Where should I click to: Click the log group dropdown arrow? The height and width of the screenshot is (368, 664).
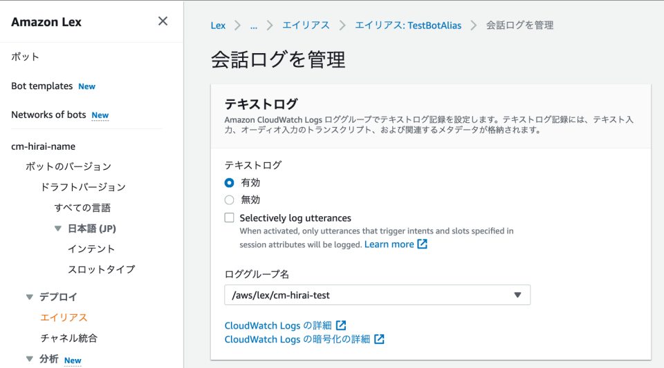pyautogui.click(x=517, y=295)
